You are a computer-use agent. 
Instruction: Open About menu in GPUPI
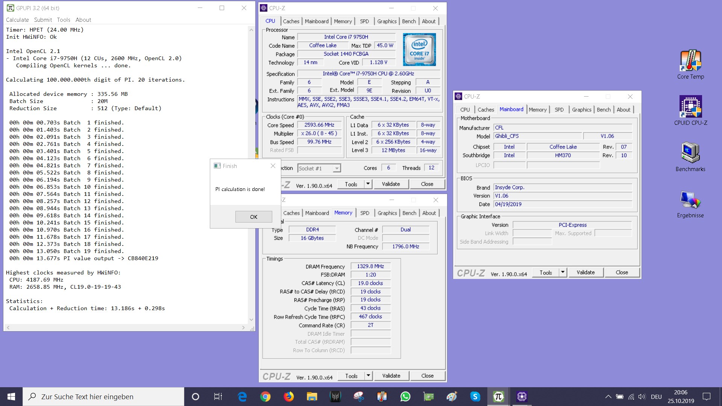pos(83,20)
